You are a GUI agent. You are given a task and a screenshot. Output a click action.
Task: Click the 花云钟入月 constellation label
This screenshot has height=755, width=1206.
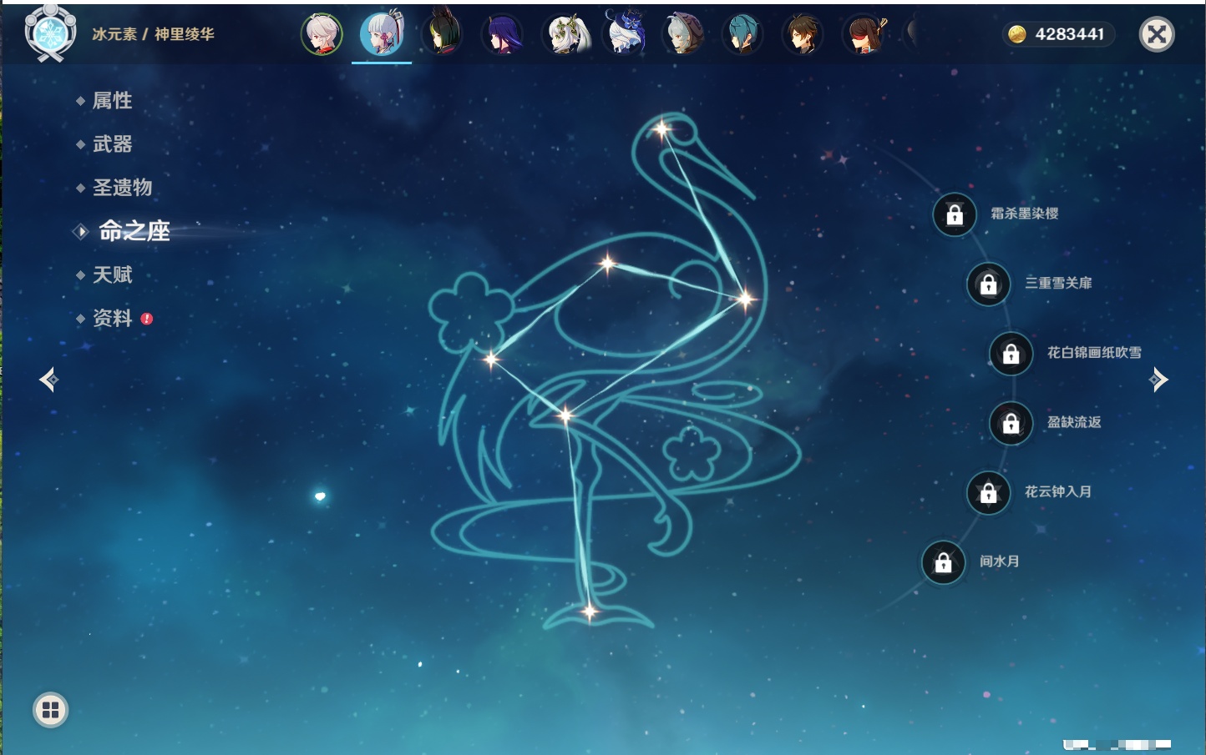click(1058, 491)
